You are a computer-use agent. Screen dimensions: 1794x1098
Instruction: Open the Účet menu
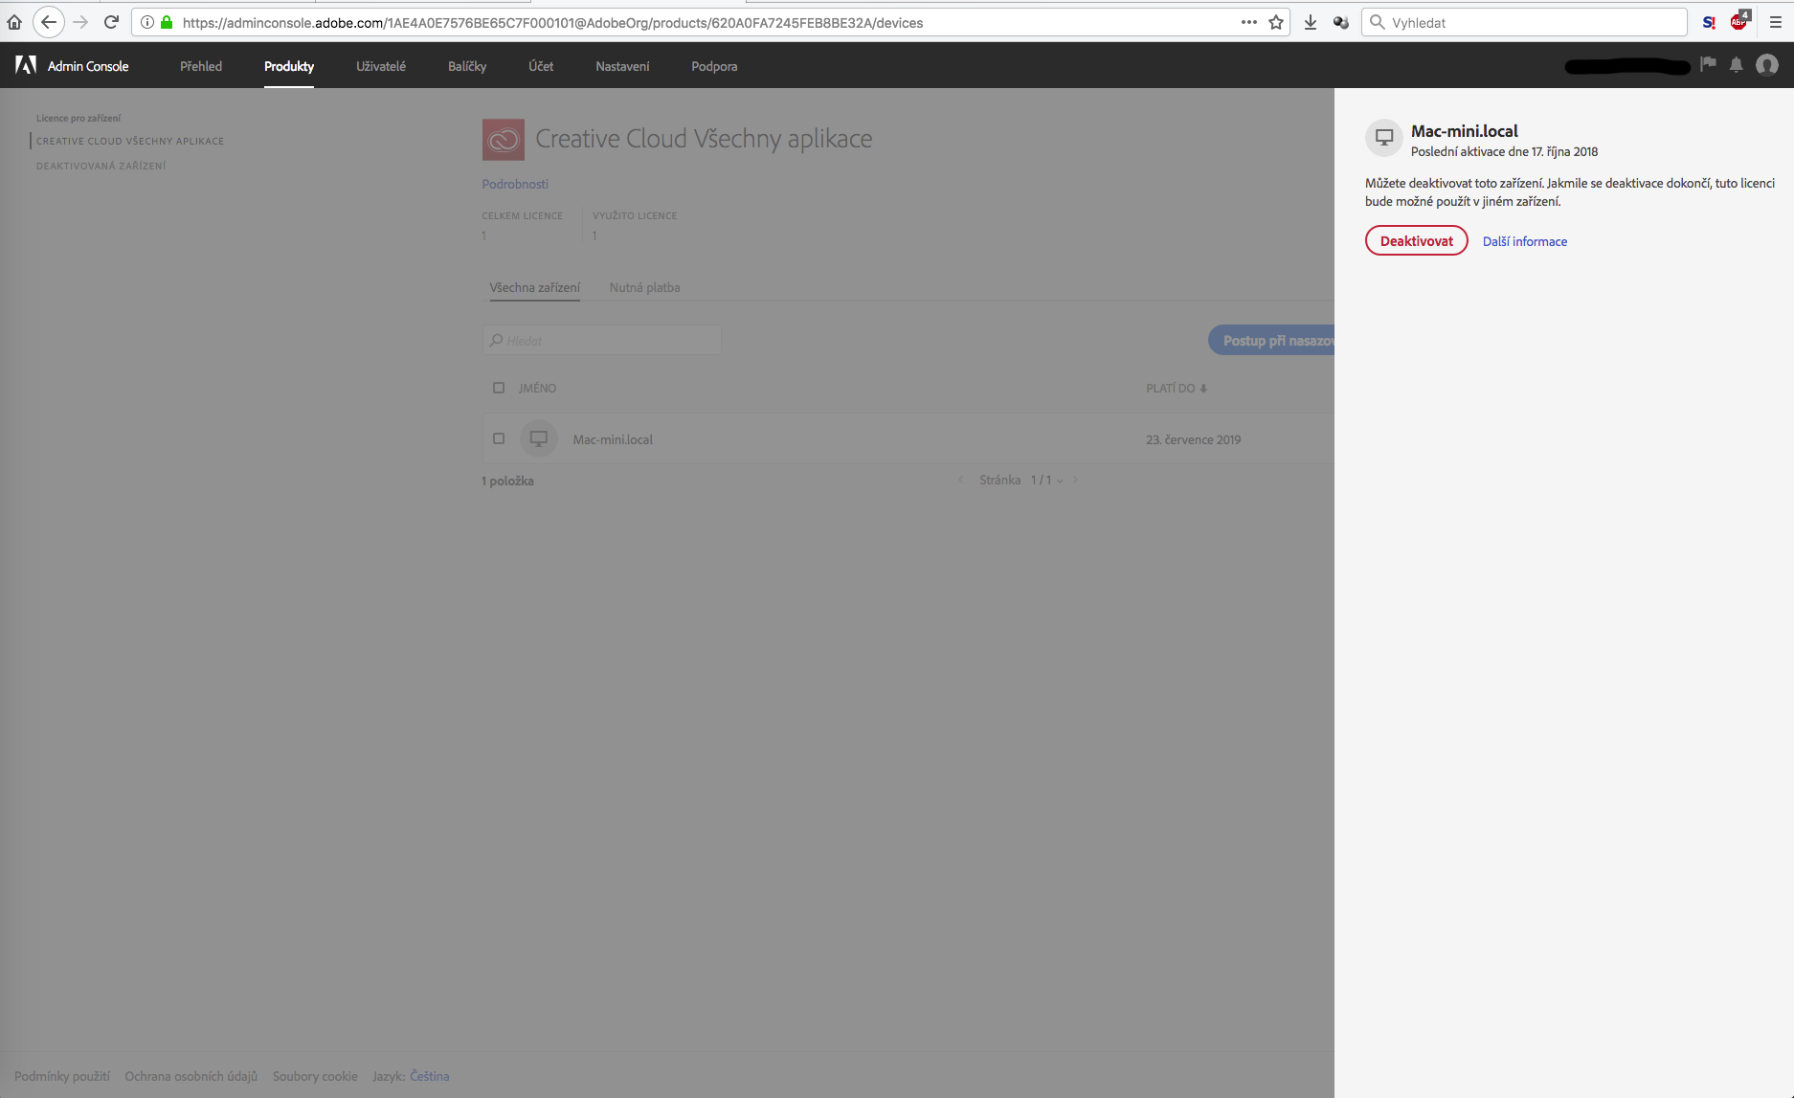(x=541, y=66)
